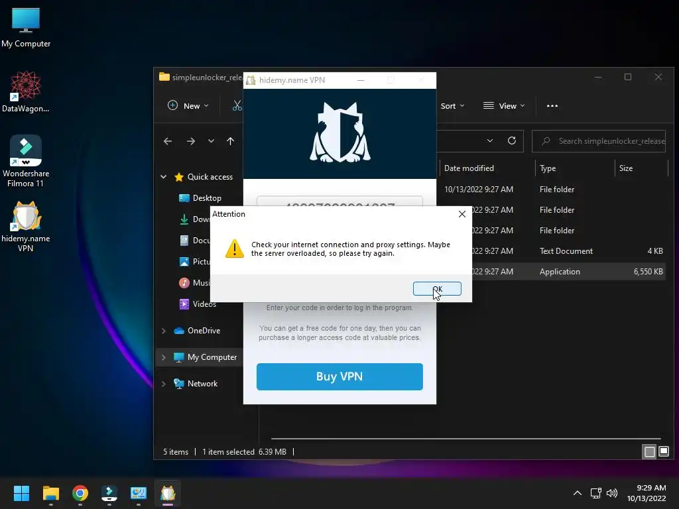Sort by Date modified column
This screenshot has width=679, height=509.
tap(469, 168)
